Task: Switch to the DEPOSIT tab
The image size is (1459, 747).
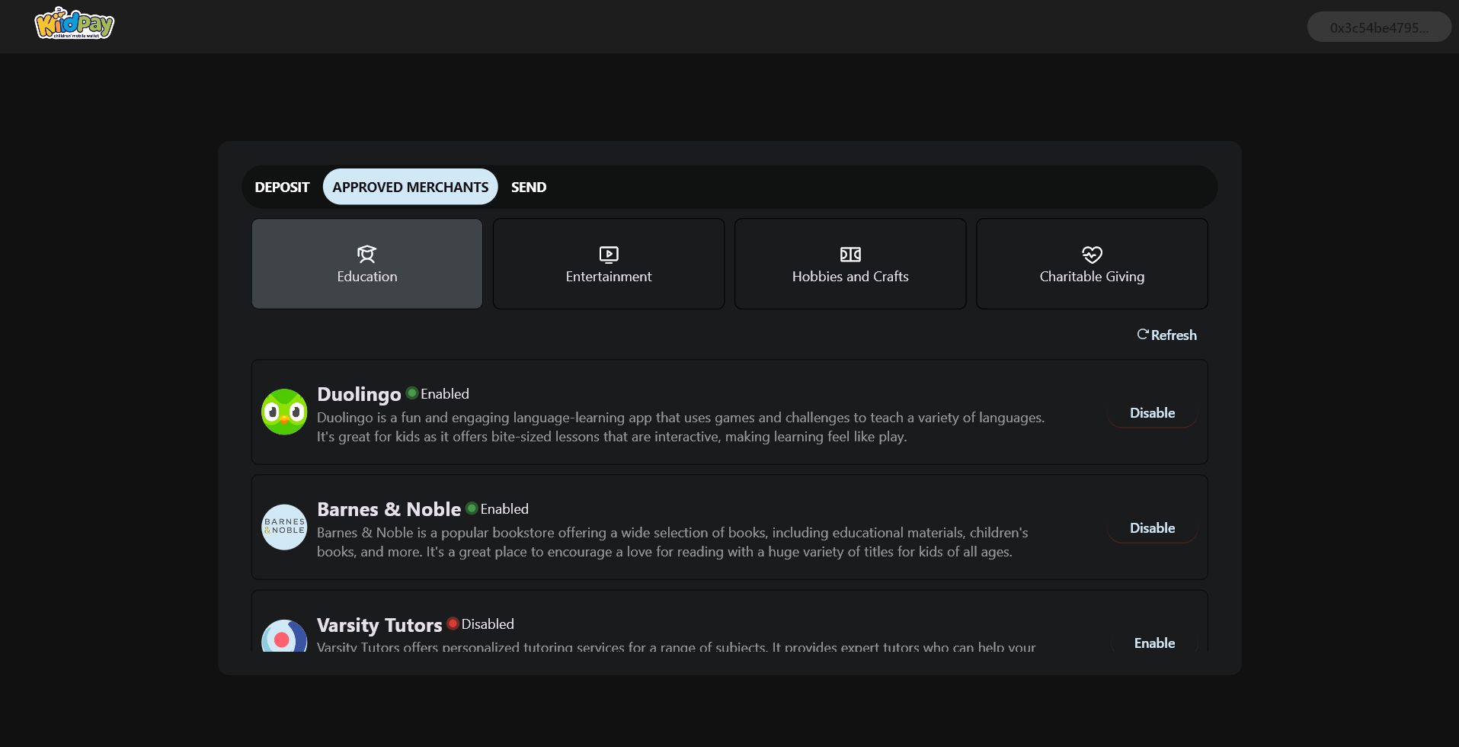Action: [282, 187]
